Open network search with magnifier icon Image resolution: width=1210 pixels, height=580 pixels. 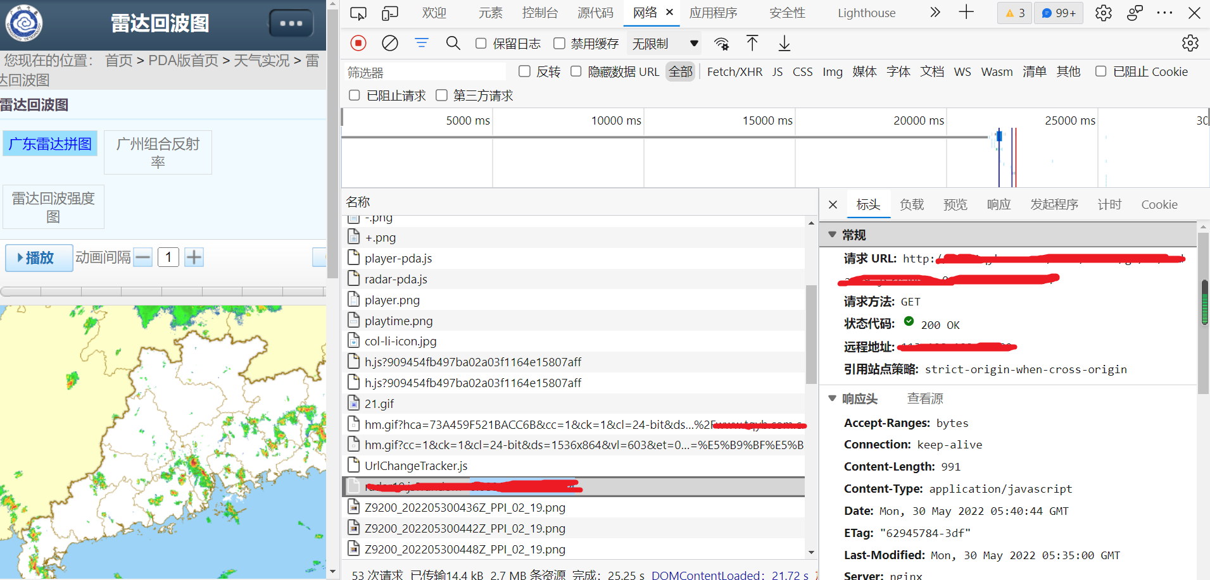click(453, 43)
